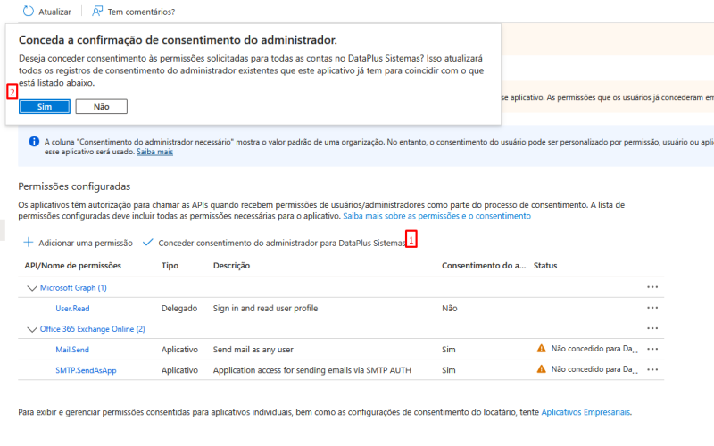Click the Consentimento do a... column header

[x=484, y=266]
